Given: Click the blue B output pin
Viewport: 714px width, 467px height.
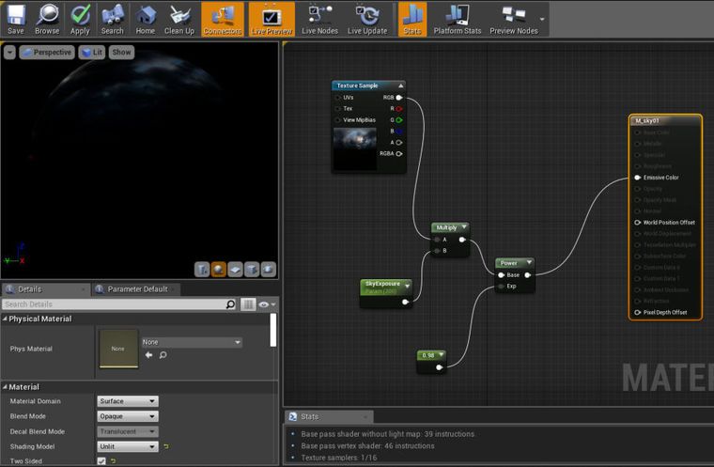Looking at the screenshot, I should tap(399, 132).
